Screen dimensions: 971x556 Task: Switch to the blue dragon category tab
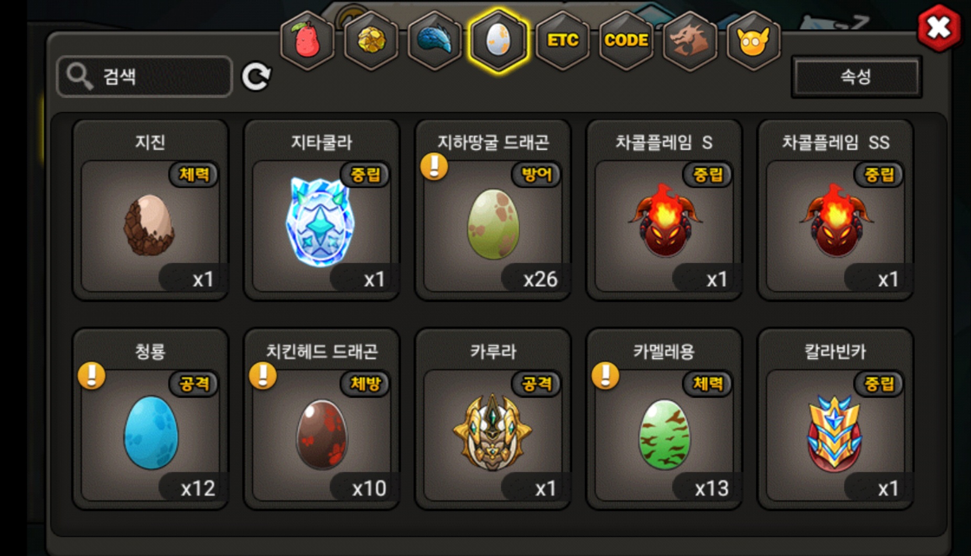click(x=435, y=40)
